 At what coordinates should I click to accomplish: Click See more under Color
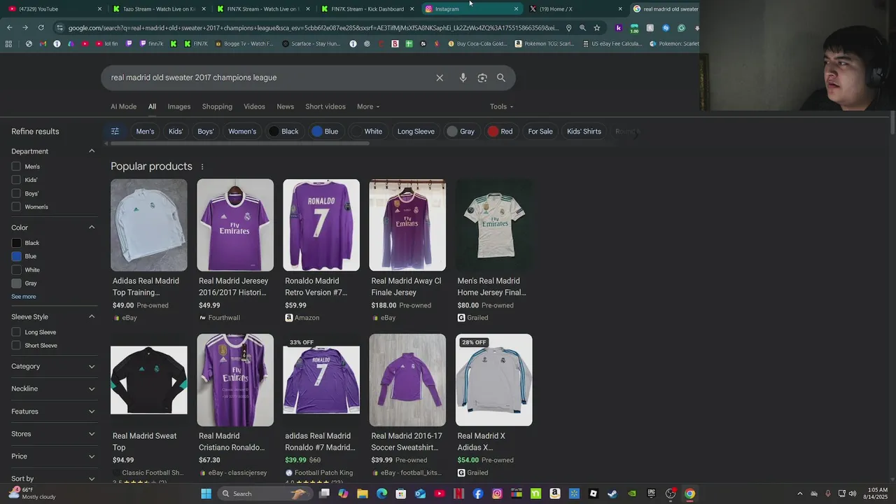[x=24, y=297]
